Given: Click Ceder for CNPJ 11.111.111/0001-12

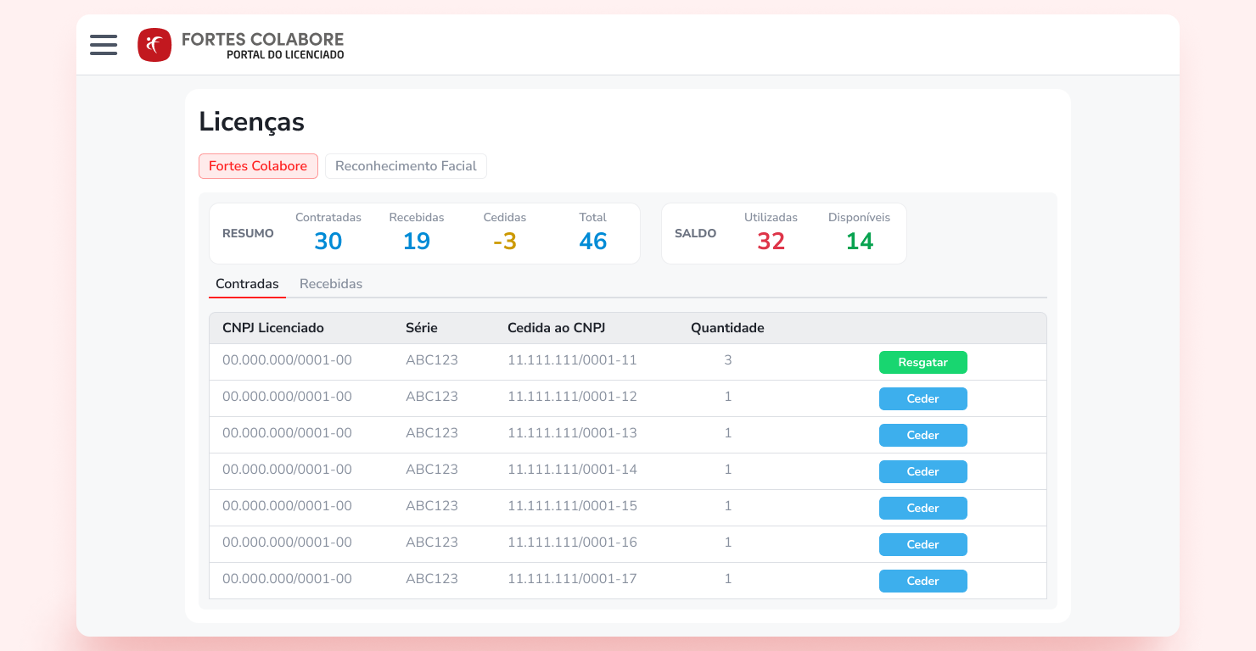Looking at the screenshot, I should click(x=922, y=398).
